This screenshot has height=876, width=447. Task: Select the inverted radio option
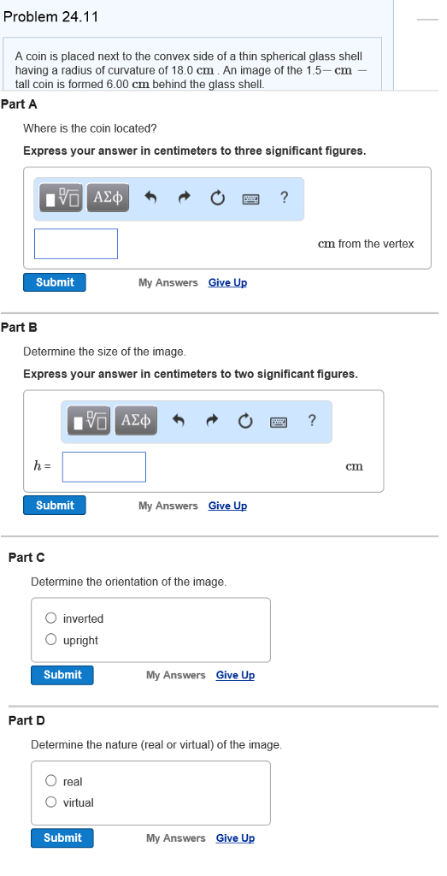click(x=50, y=618)
